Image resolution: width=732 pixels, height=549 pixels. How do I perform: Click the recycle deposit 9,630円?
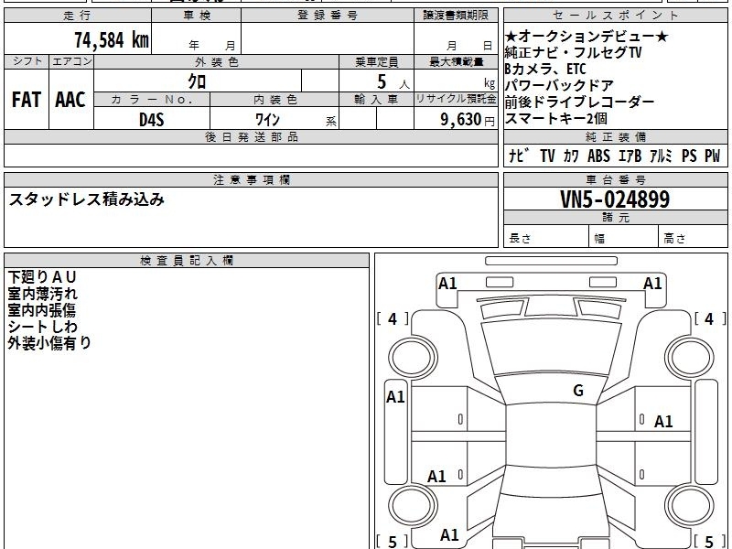point(468,120)
